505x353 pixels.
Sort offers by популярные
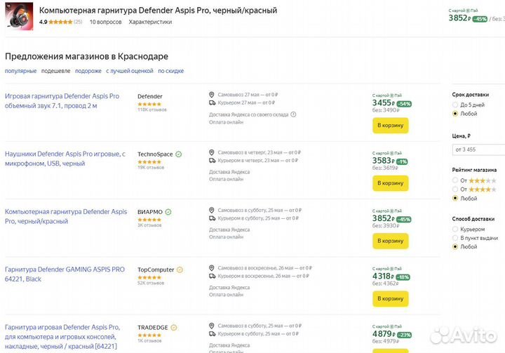coord(20,71)
